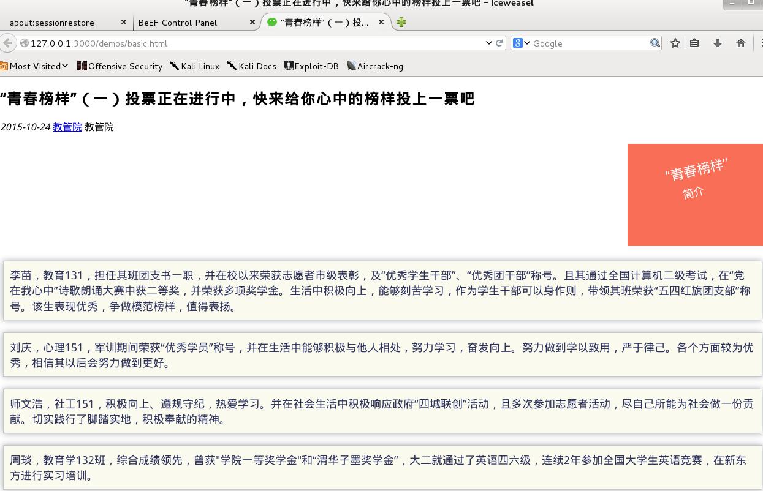Click the Exploit-DB bookmark icon
Image resolution: width=763 pixels, height=491 pixels.
(289, 66)
